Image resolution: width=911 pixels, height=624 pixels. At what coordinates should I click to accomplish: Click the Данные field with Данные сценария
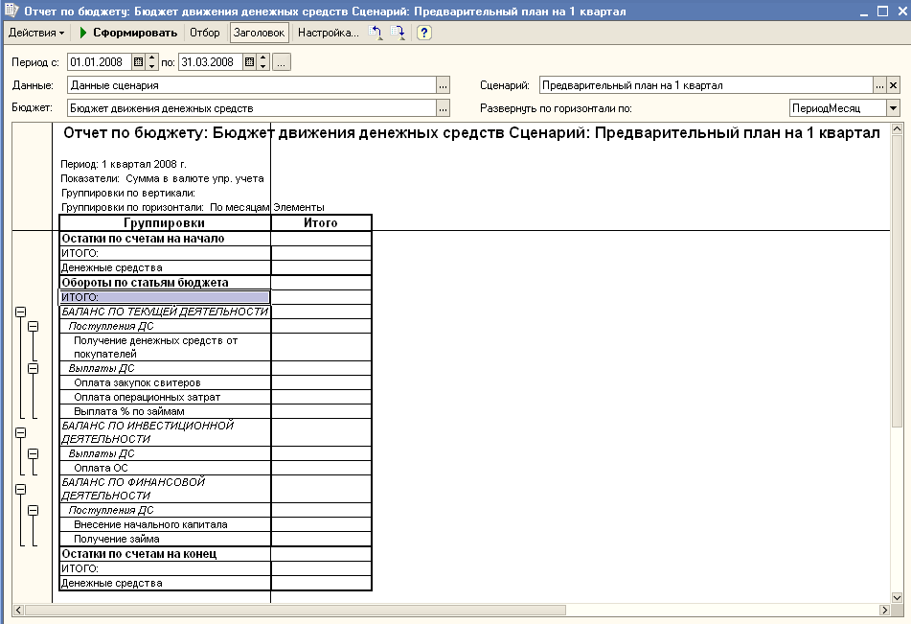(x=252, y=85)
